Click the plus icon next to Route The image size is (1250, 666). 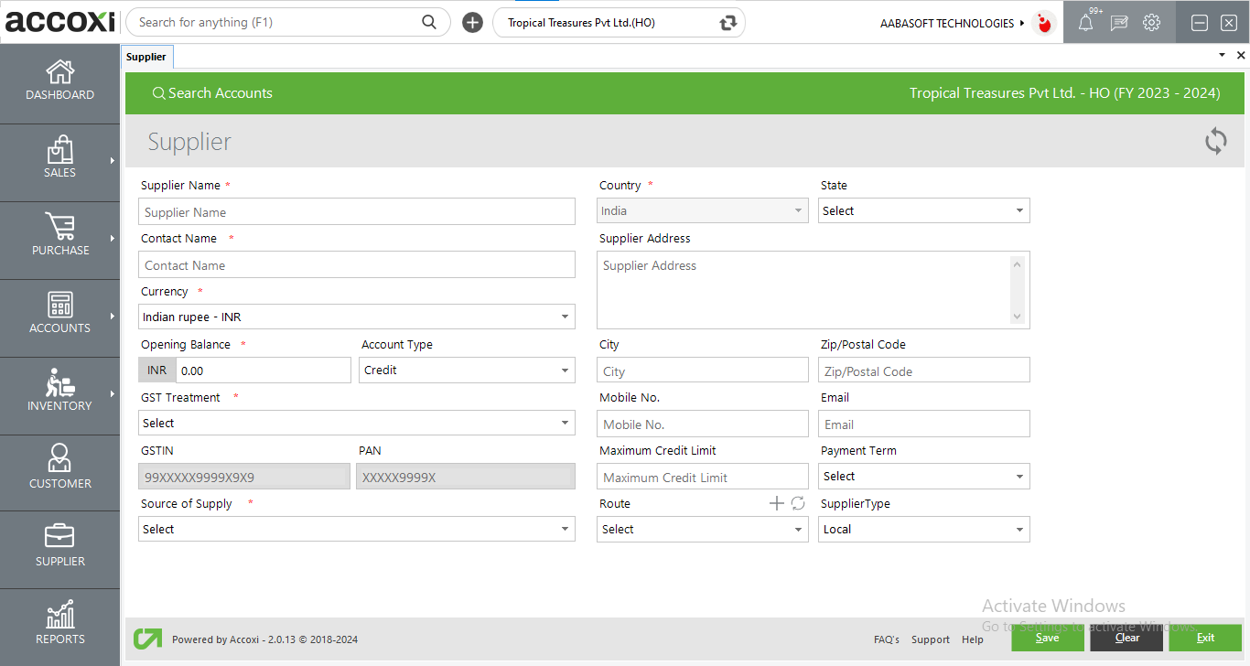(776, 503)
